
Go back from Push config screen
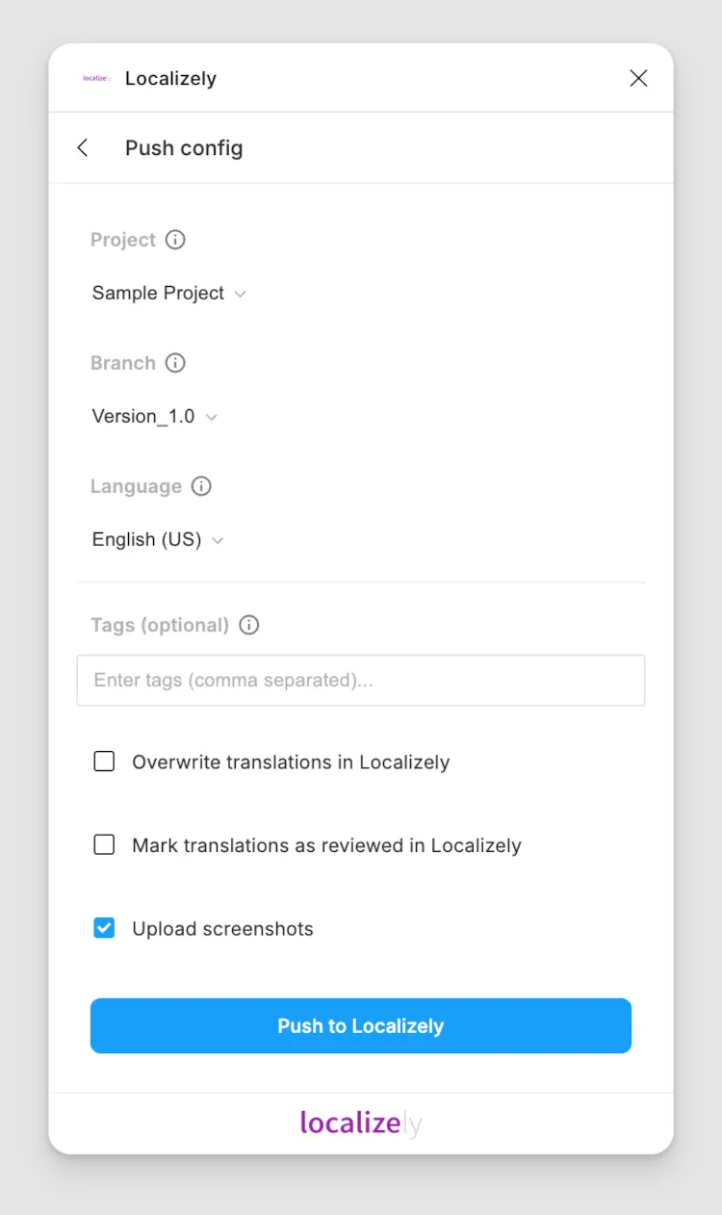[x=83, y=147]
